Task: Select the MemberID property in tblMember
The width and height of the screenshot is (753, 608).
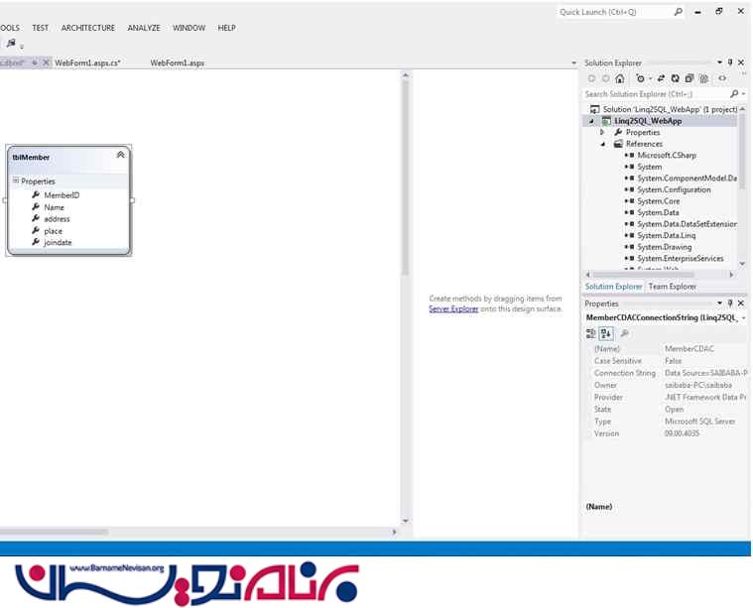Action: (61, 195)
